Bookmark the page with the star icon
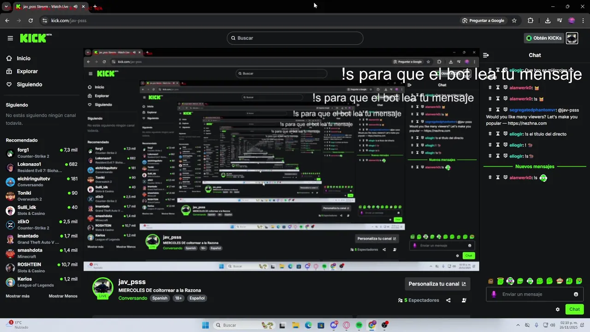590x332 pixels. coord(514,20)
